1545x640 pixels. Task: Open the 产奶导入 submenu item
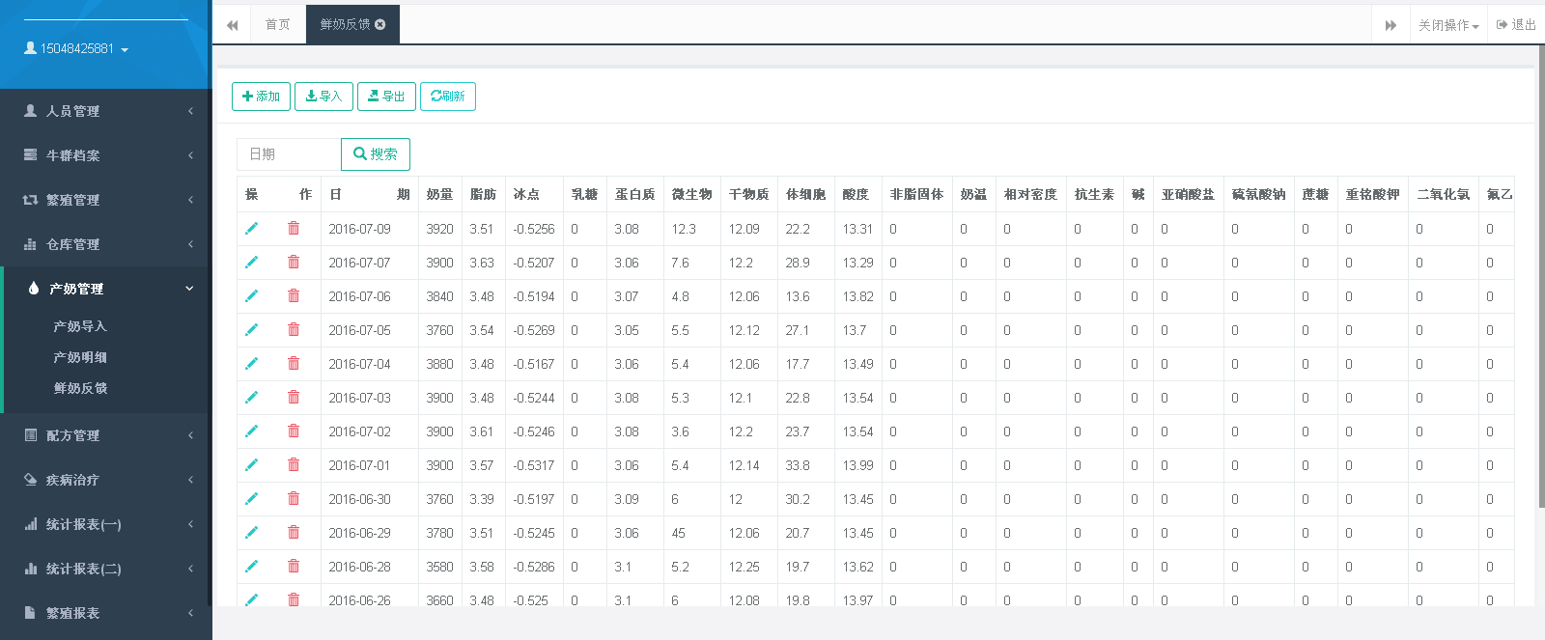(80, 326)
